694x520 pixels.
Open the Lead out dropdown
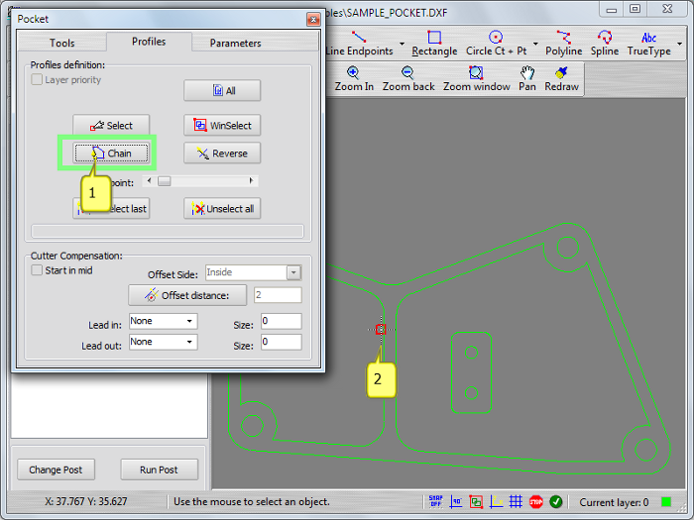163,342
